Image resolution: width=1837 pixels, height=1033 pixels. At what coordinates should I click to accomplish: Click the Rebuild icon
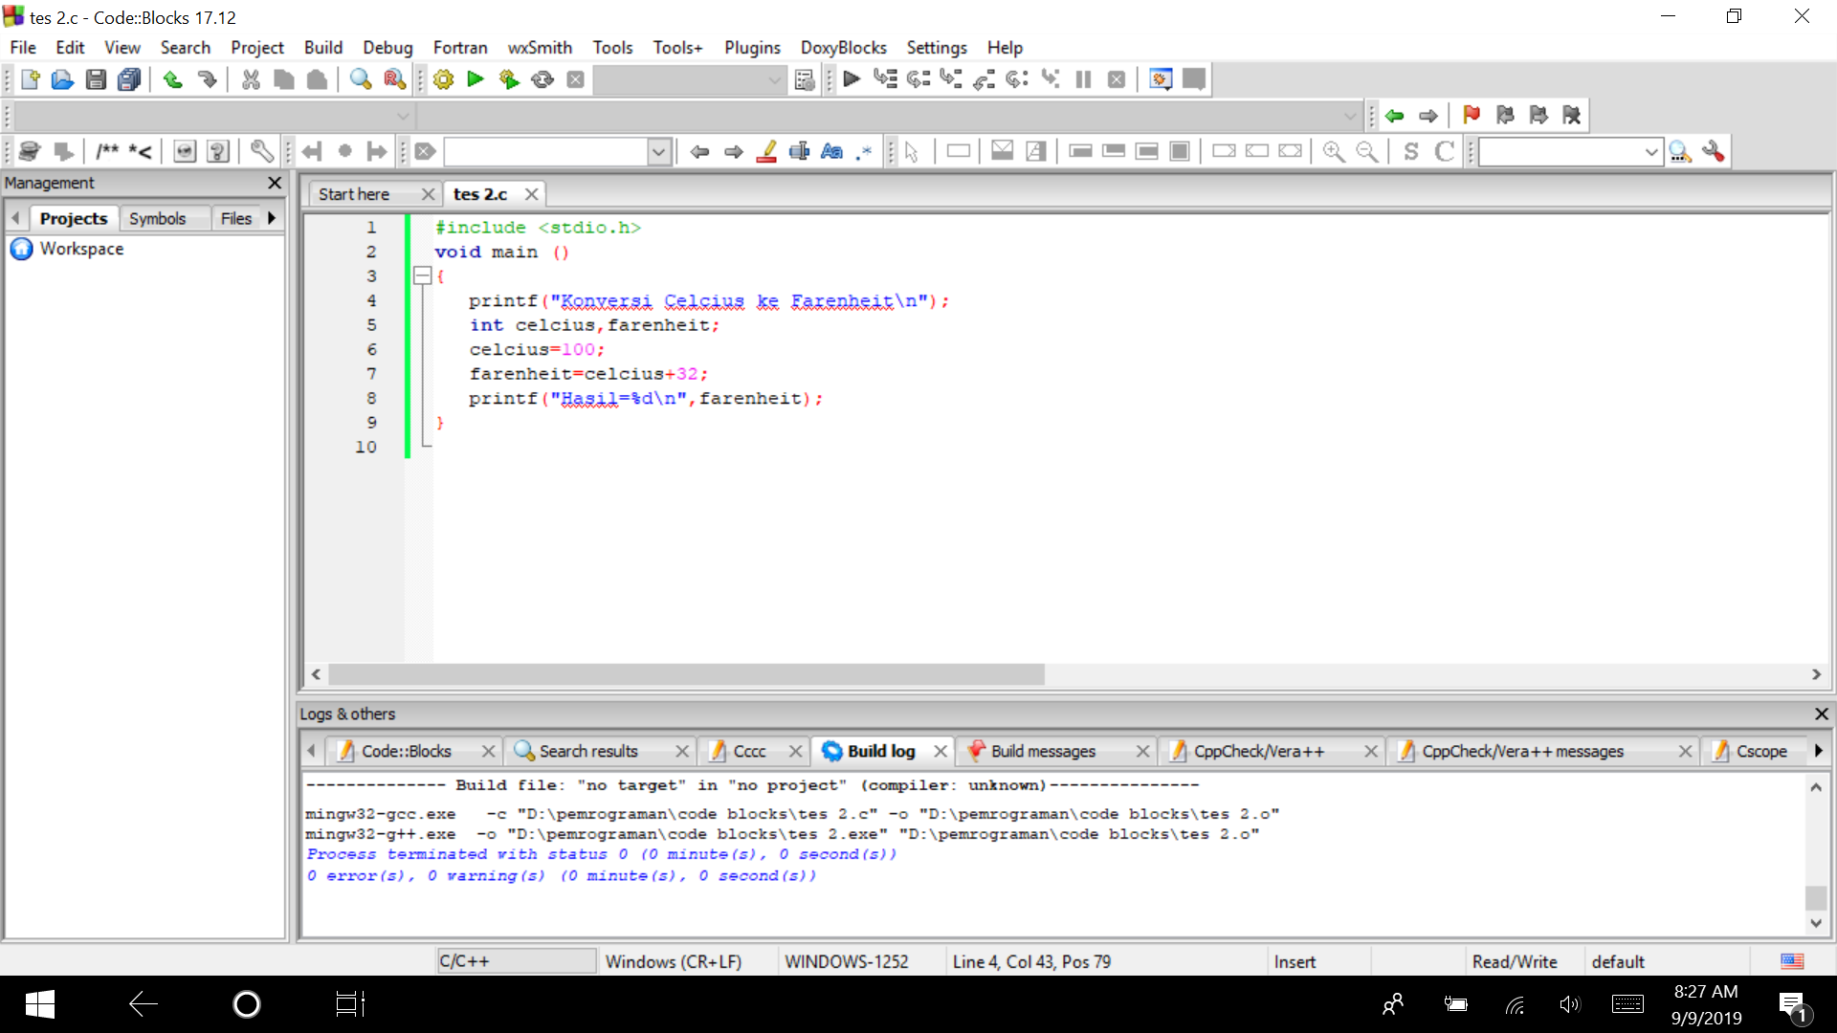tap(542, 79)
